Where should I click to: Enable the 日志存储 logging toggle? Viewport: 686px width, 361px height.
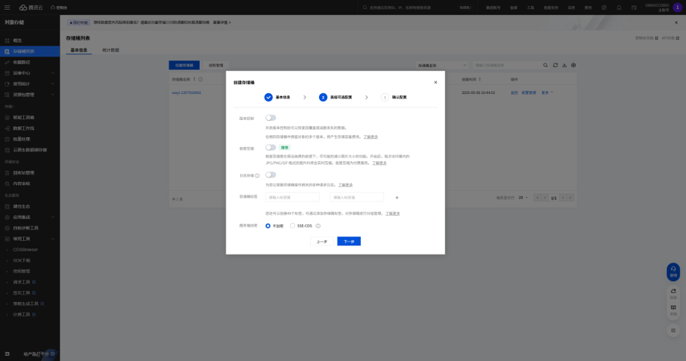tap(271, 175)
